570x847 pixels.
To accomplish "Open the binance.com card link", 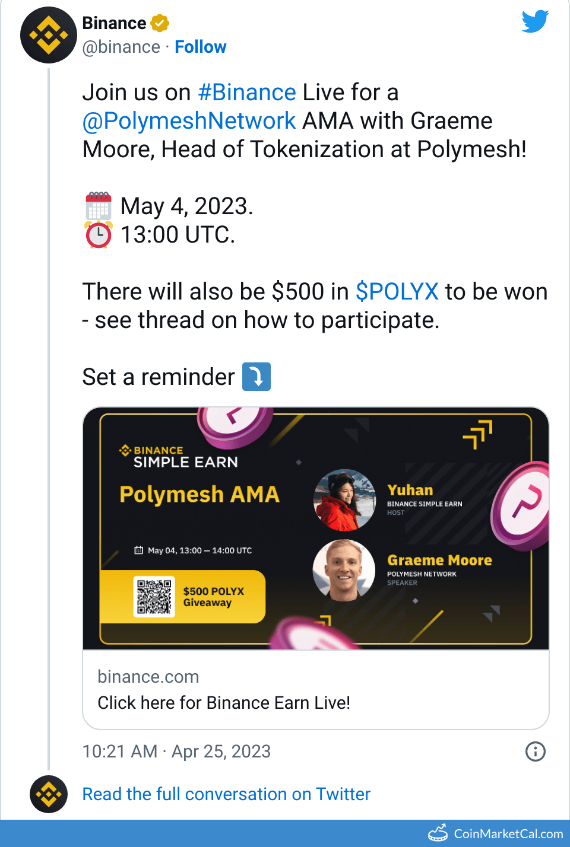I will pos(148,676).
